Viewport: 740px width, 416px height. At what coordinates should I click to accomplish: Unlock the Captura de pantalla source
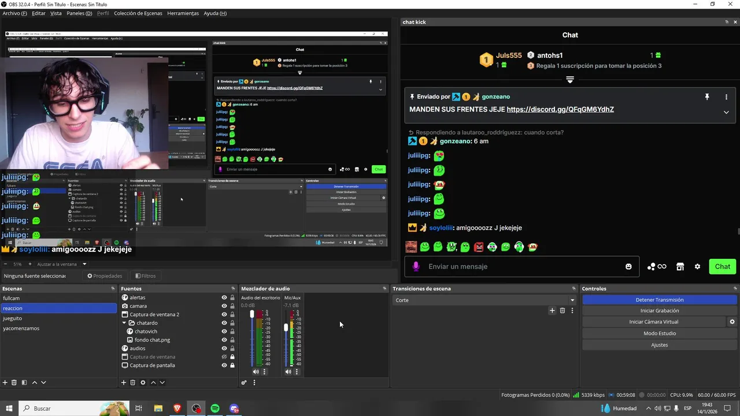232,365
